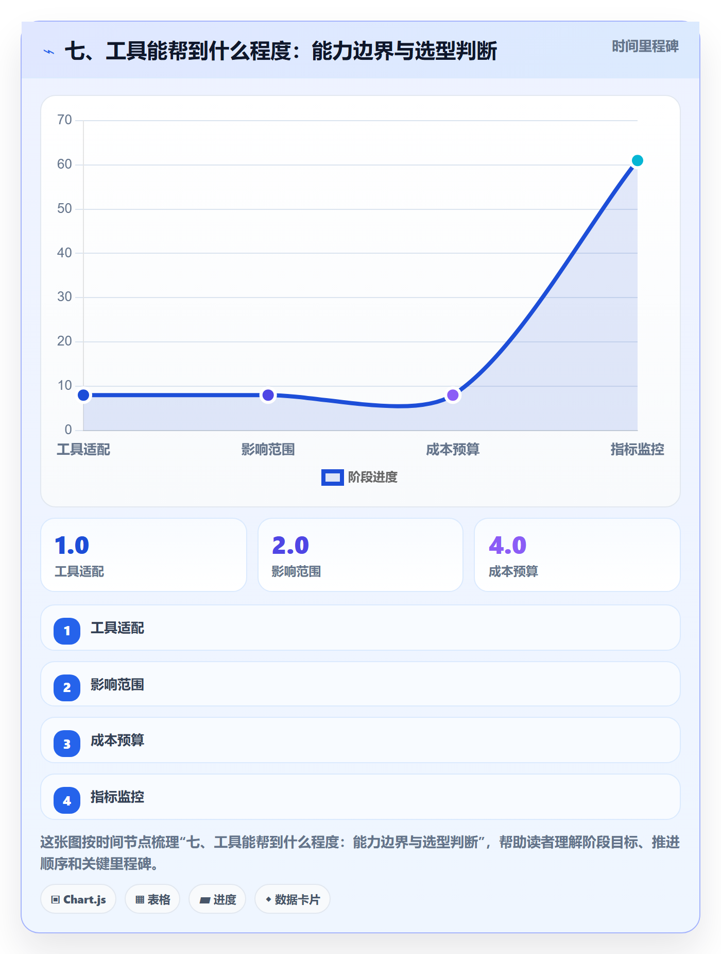Click the square icon in the Chart.js chip
Image resolution: width=721 pixels, height=954 pixels.
tap(56, 900)
